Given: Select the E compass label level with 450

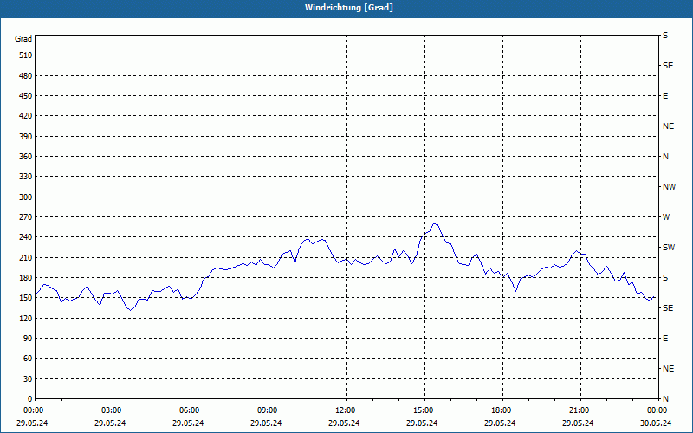Looking at the screenshot, I should pos(665,96).
